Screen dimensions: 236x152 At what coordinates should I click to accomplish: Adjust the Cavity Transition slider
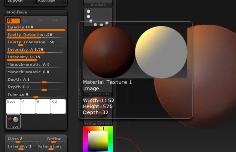(36, 43)
